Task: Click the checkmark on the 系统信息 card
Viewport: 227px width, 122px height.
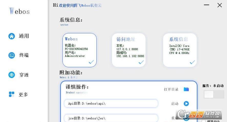Action: point(192,62)
